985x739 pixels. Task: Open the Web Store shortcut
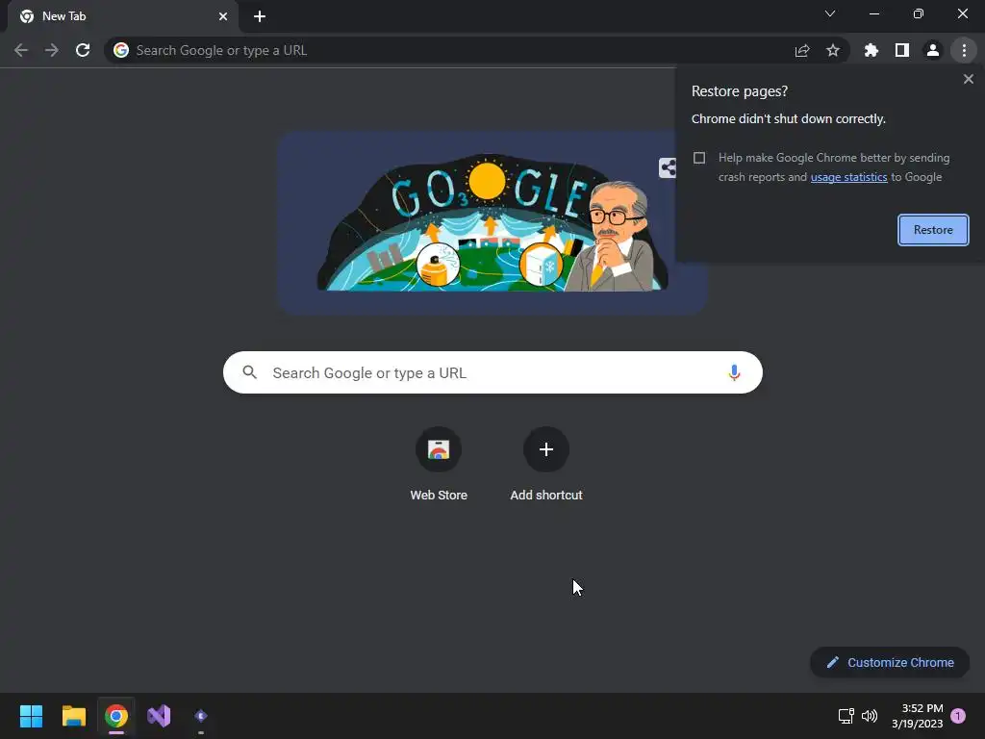[x=439, y=464]
